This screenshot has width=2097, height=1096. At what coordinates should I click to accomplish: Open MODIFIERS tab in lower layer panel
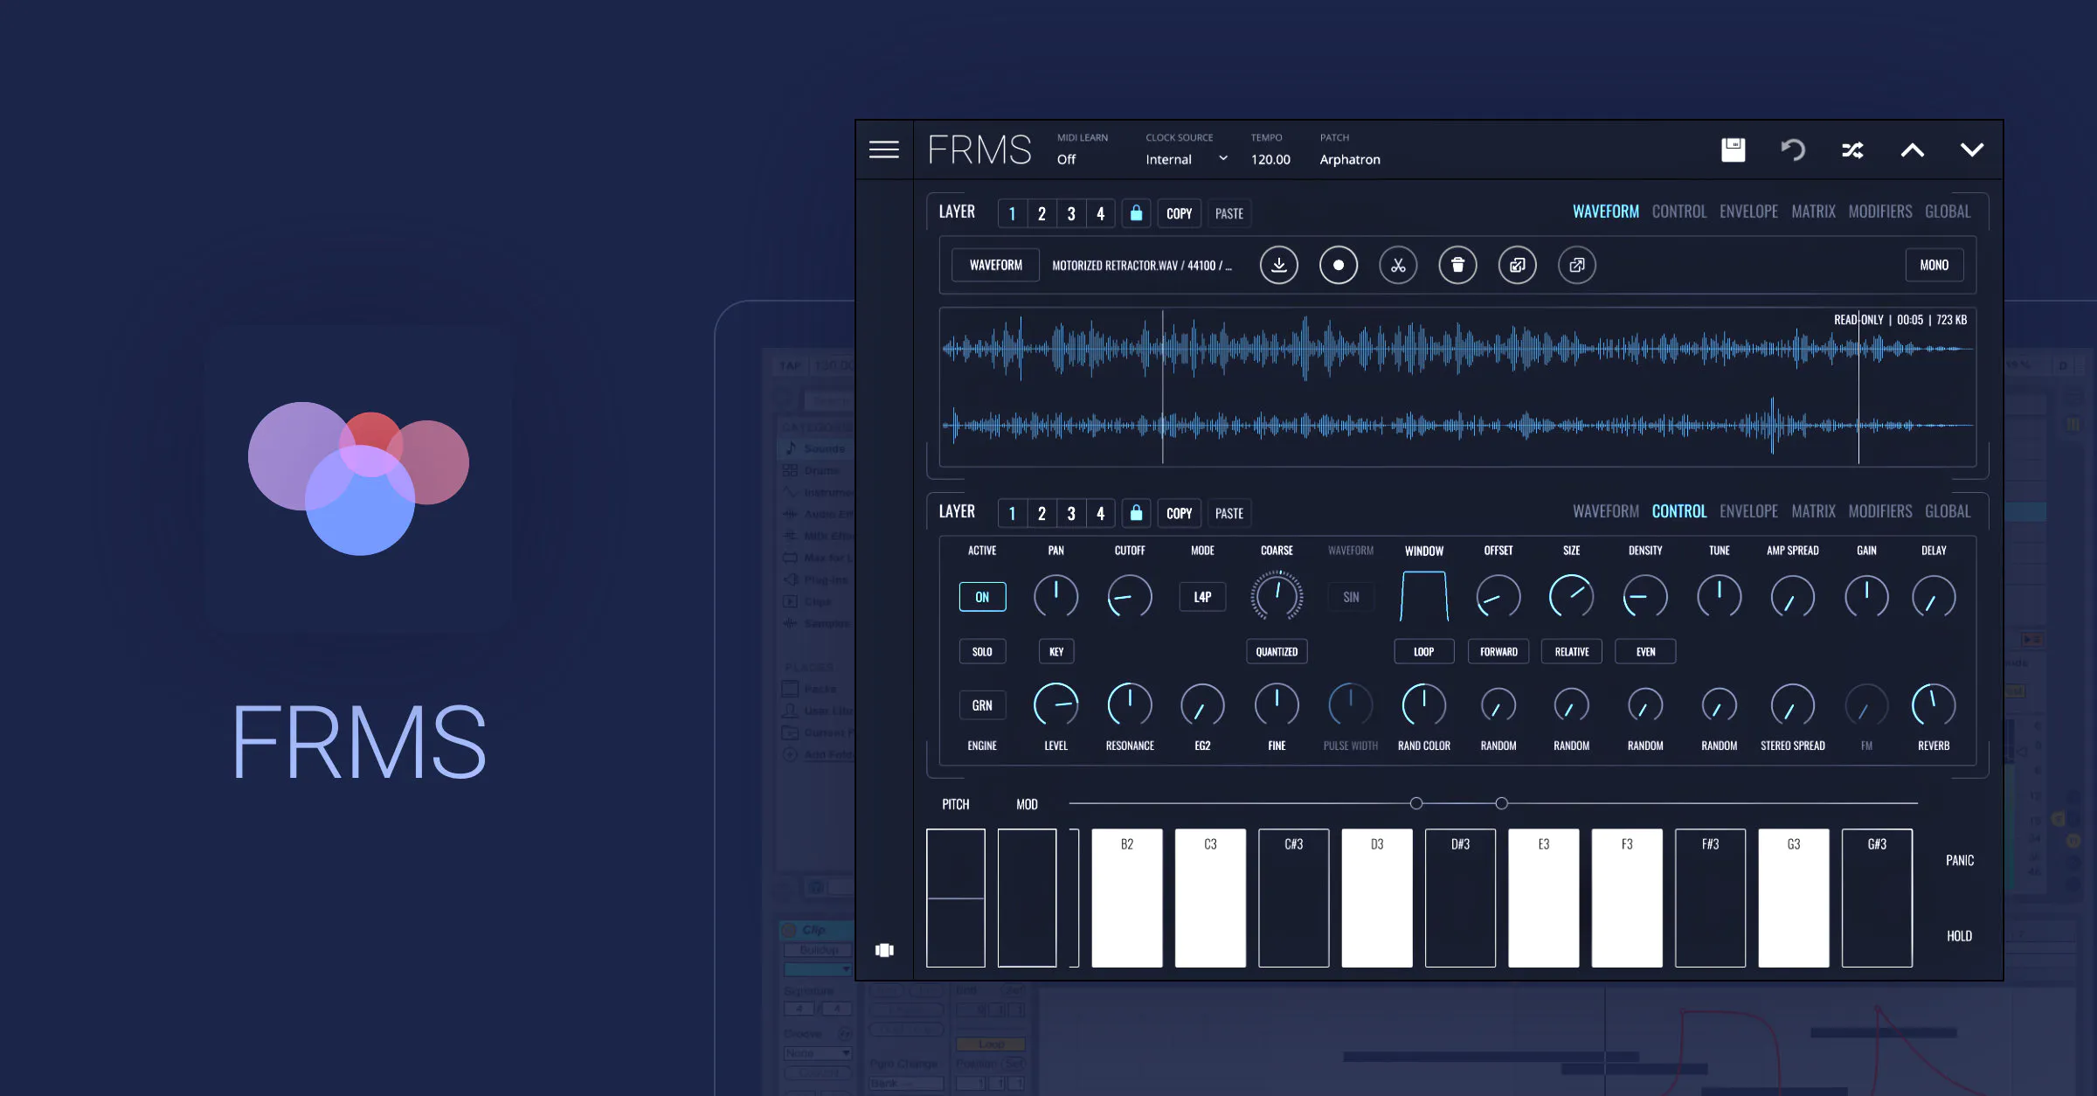(x=1879, y=511)
